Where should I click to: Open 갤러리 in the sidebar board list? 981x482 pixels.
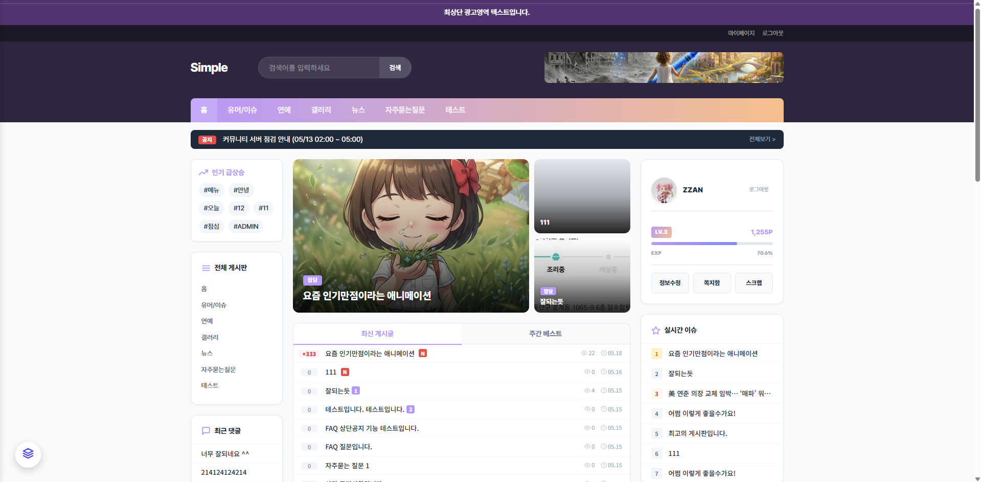(x=210, y=338)
